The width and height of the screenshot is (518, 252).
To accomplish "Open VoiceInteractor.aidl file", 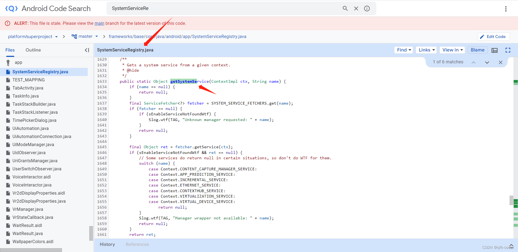I will click(x=32, y=177).
